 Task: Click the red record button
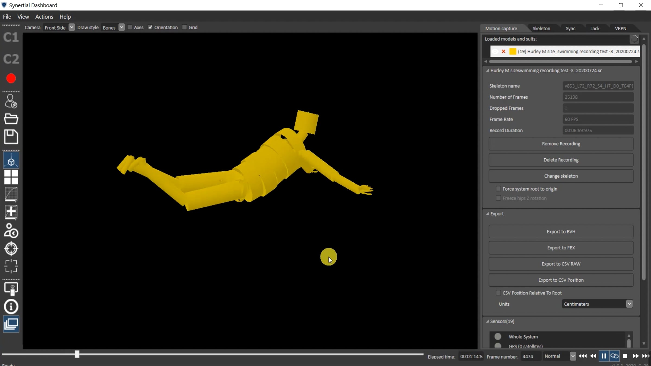11,79
